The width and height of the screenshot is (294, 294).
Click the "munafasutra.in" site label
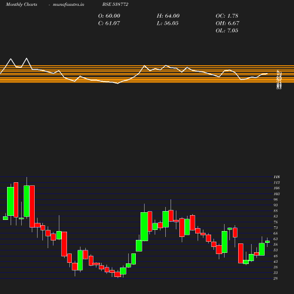pyautogui.click(x=68, y=4)
